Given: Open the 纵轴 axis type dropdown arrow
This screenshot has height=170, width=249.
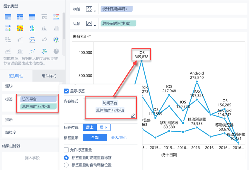Looking at the screenshot, I should tap(95, 26).
